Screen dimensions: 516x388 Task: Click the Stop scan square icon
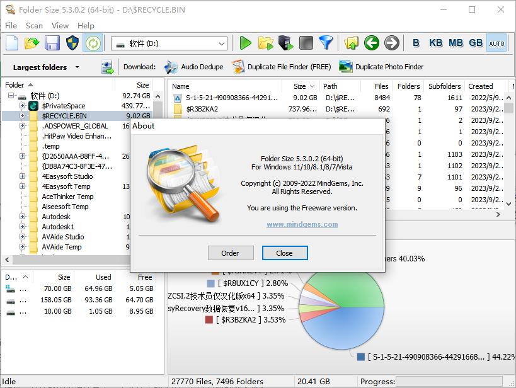click(x=306, y=43)
